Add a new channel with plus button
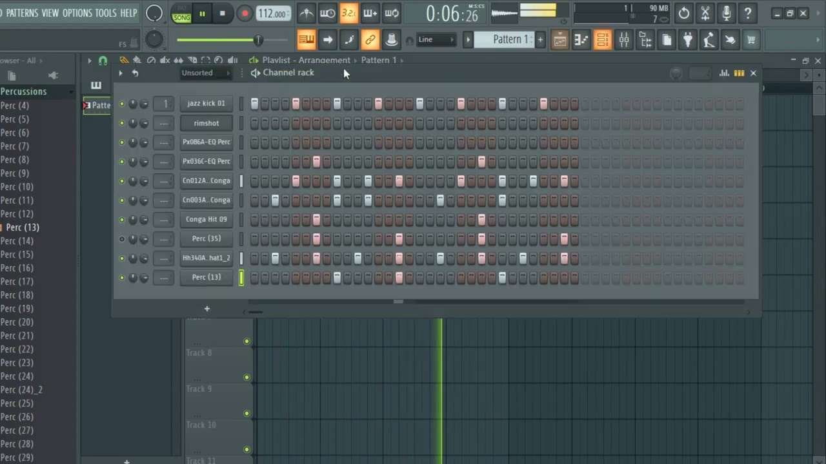Screen dimensions: 826x464 pos(207,309)
